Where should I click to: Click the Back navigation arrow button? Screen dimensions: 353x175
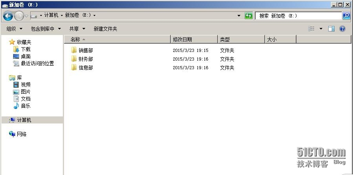click(8, 16)
